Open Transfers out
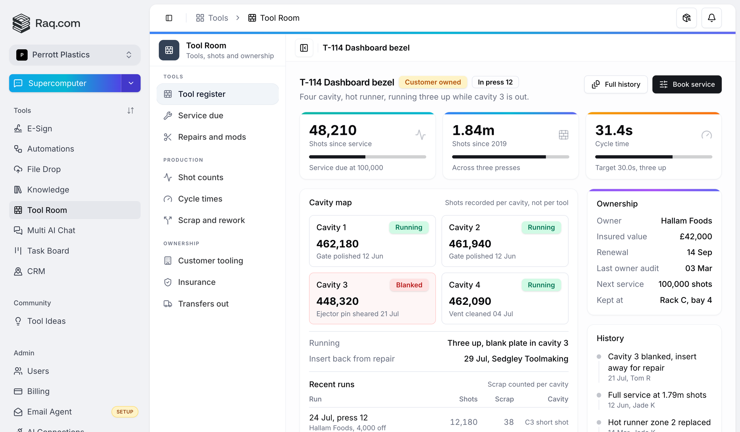This screenshot has width=740, height=432. [x=218, y=304]
